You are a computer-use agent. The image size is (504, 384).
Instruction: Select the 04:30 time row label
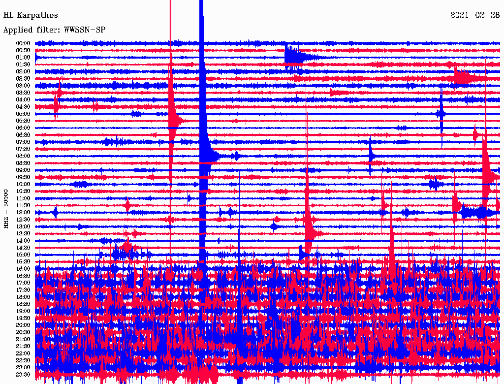point(23,106)
